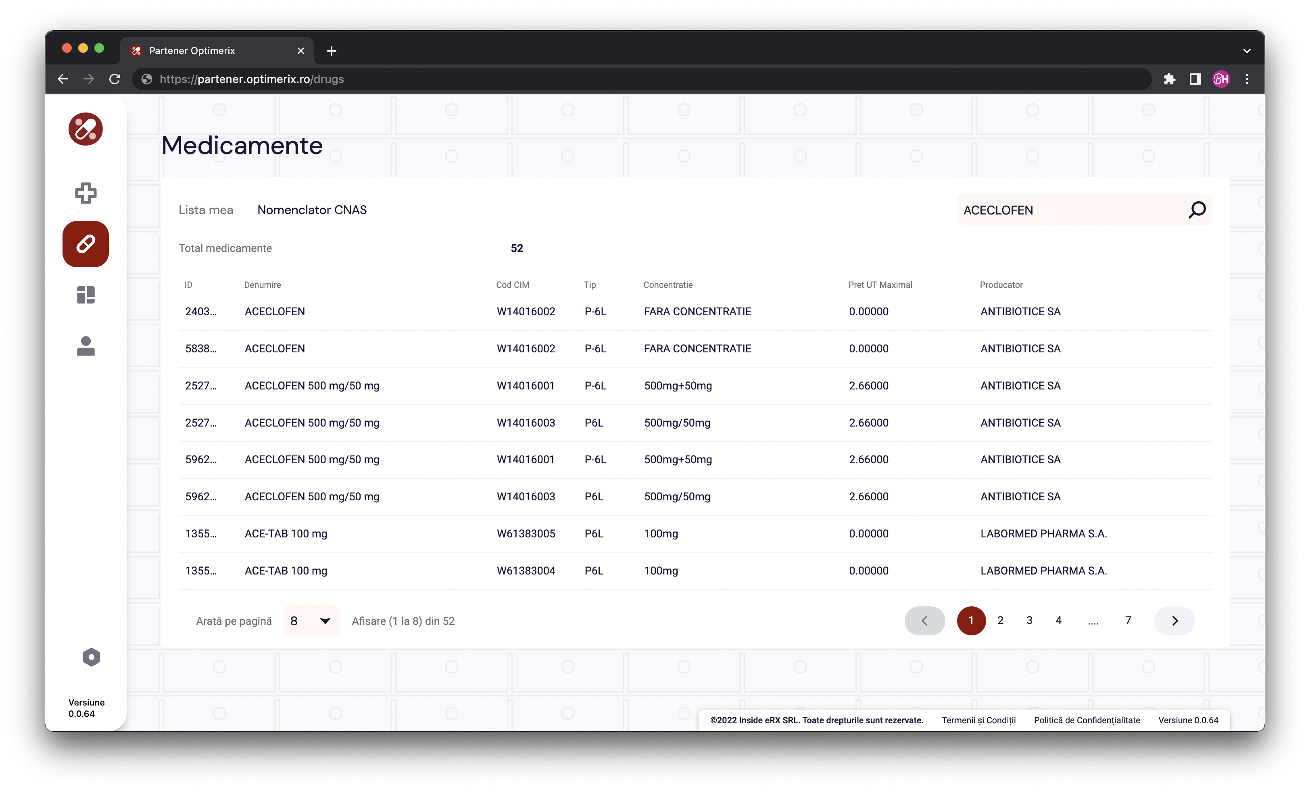Screen dimensions: 1310x791
Task: Click the Cod CIM column header
Action: [x=513, y=285]
